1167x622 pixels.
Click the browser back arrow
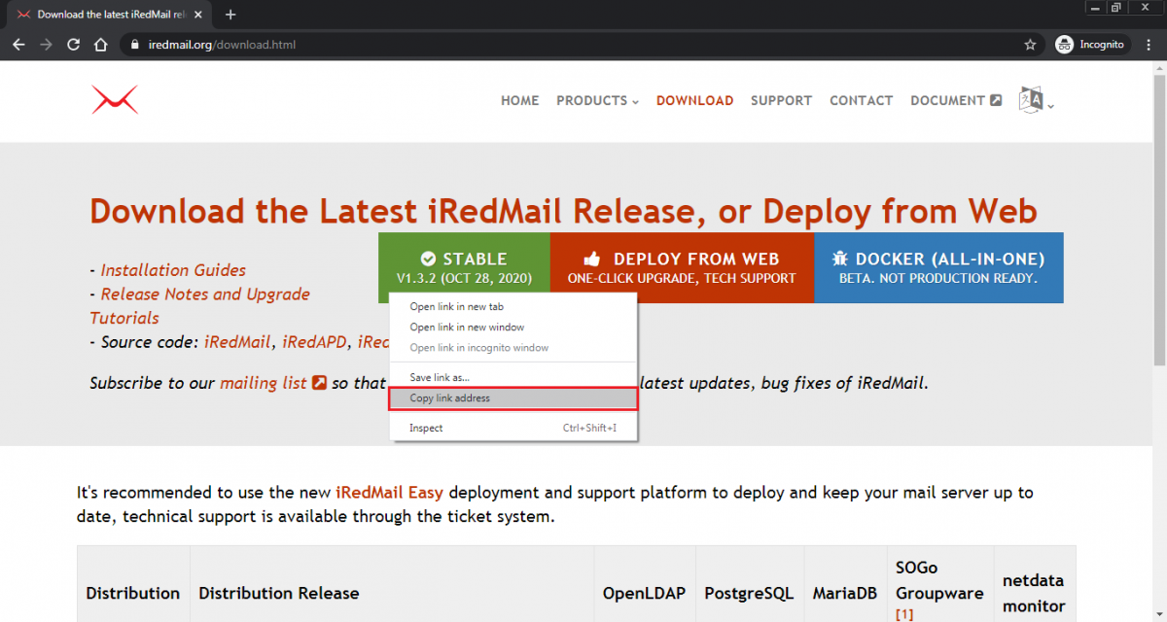point(18,44)
